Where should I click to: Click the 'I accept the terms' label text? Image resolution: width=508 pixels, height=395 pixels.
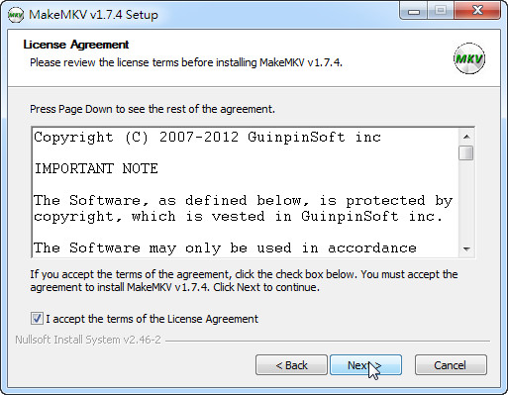point(152,319)
